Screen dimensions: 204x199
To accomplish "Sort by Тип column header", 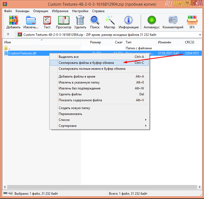I will 140,42.
